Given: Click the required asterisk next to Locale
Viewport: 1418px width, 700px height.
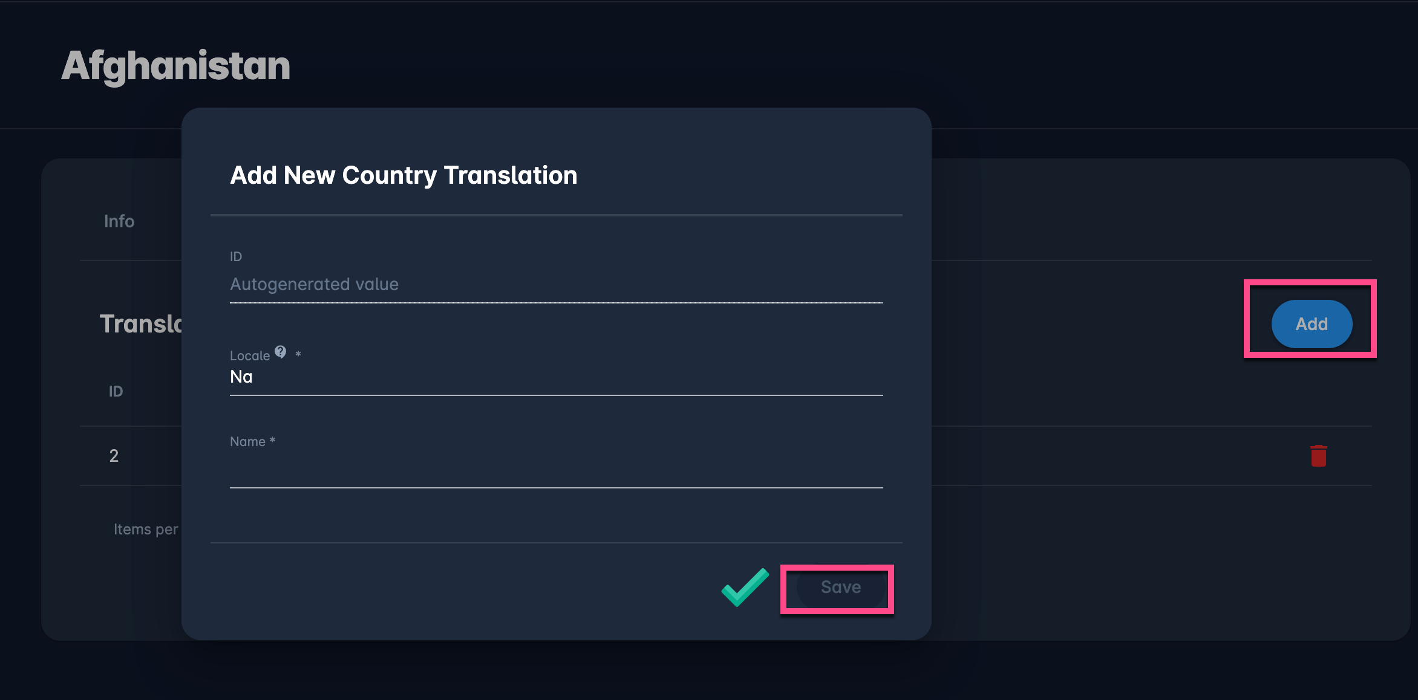Looking at the screenshot, I should point(298,354).
